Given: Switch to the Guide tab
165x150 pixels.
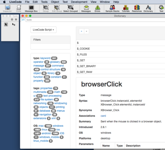Looking at the screenshot, I should 29,20.
